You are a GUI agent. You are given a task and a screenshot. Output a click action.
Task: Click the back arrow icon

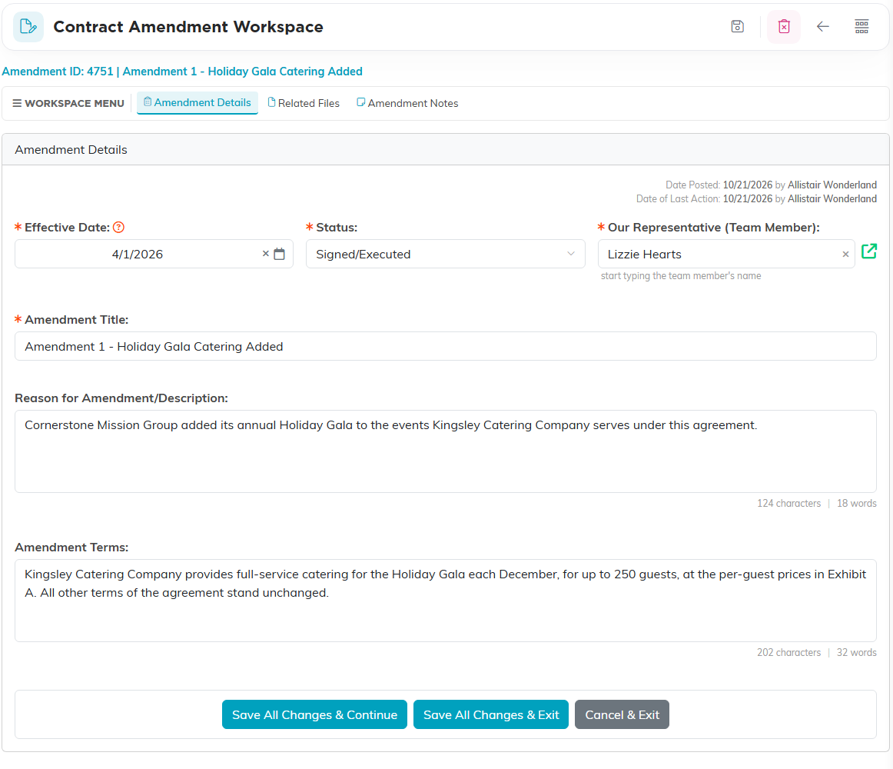[822, 26]
